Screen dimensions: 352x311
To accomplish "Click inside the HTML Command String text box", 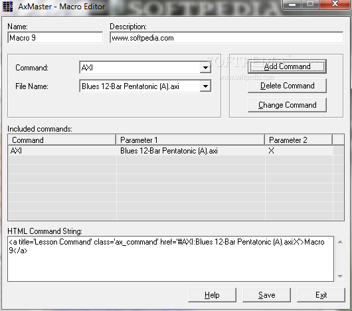I will [171, 259].
